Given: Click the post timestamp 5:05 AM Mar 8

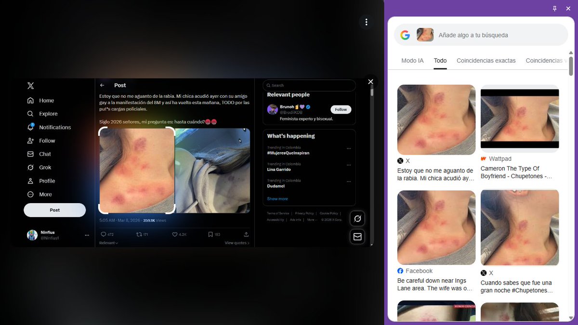Looking at the screenshot, I should 120,221.
